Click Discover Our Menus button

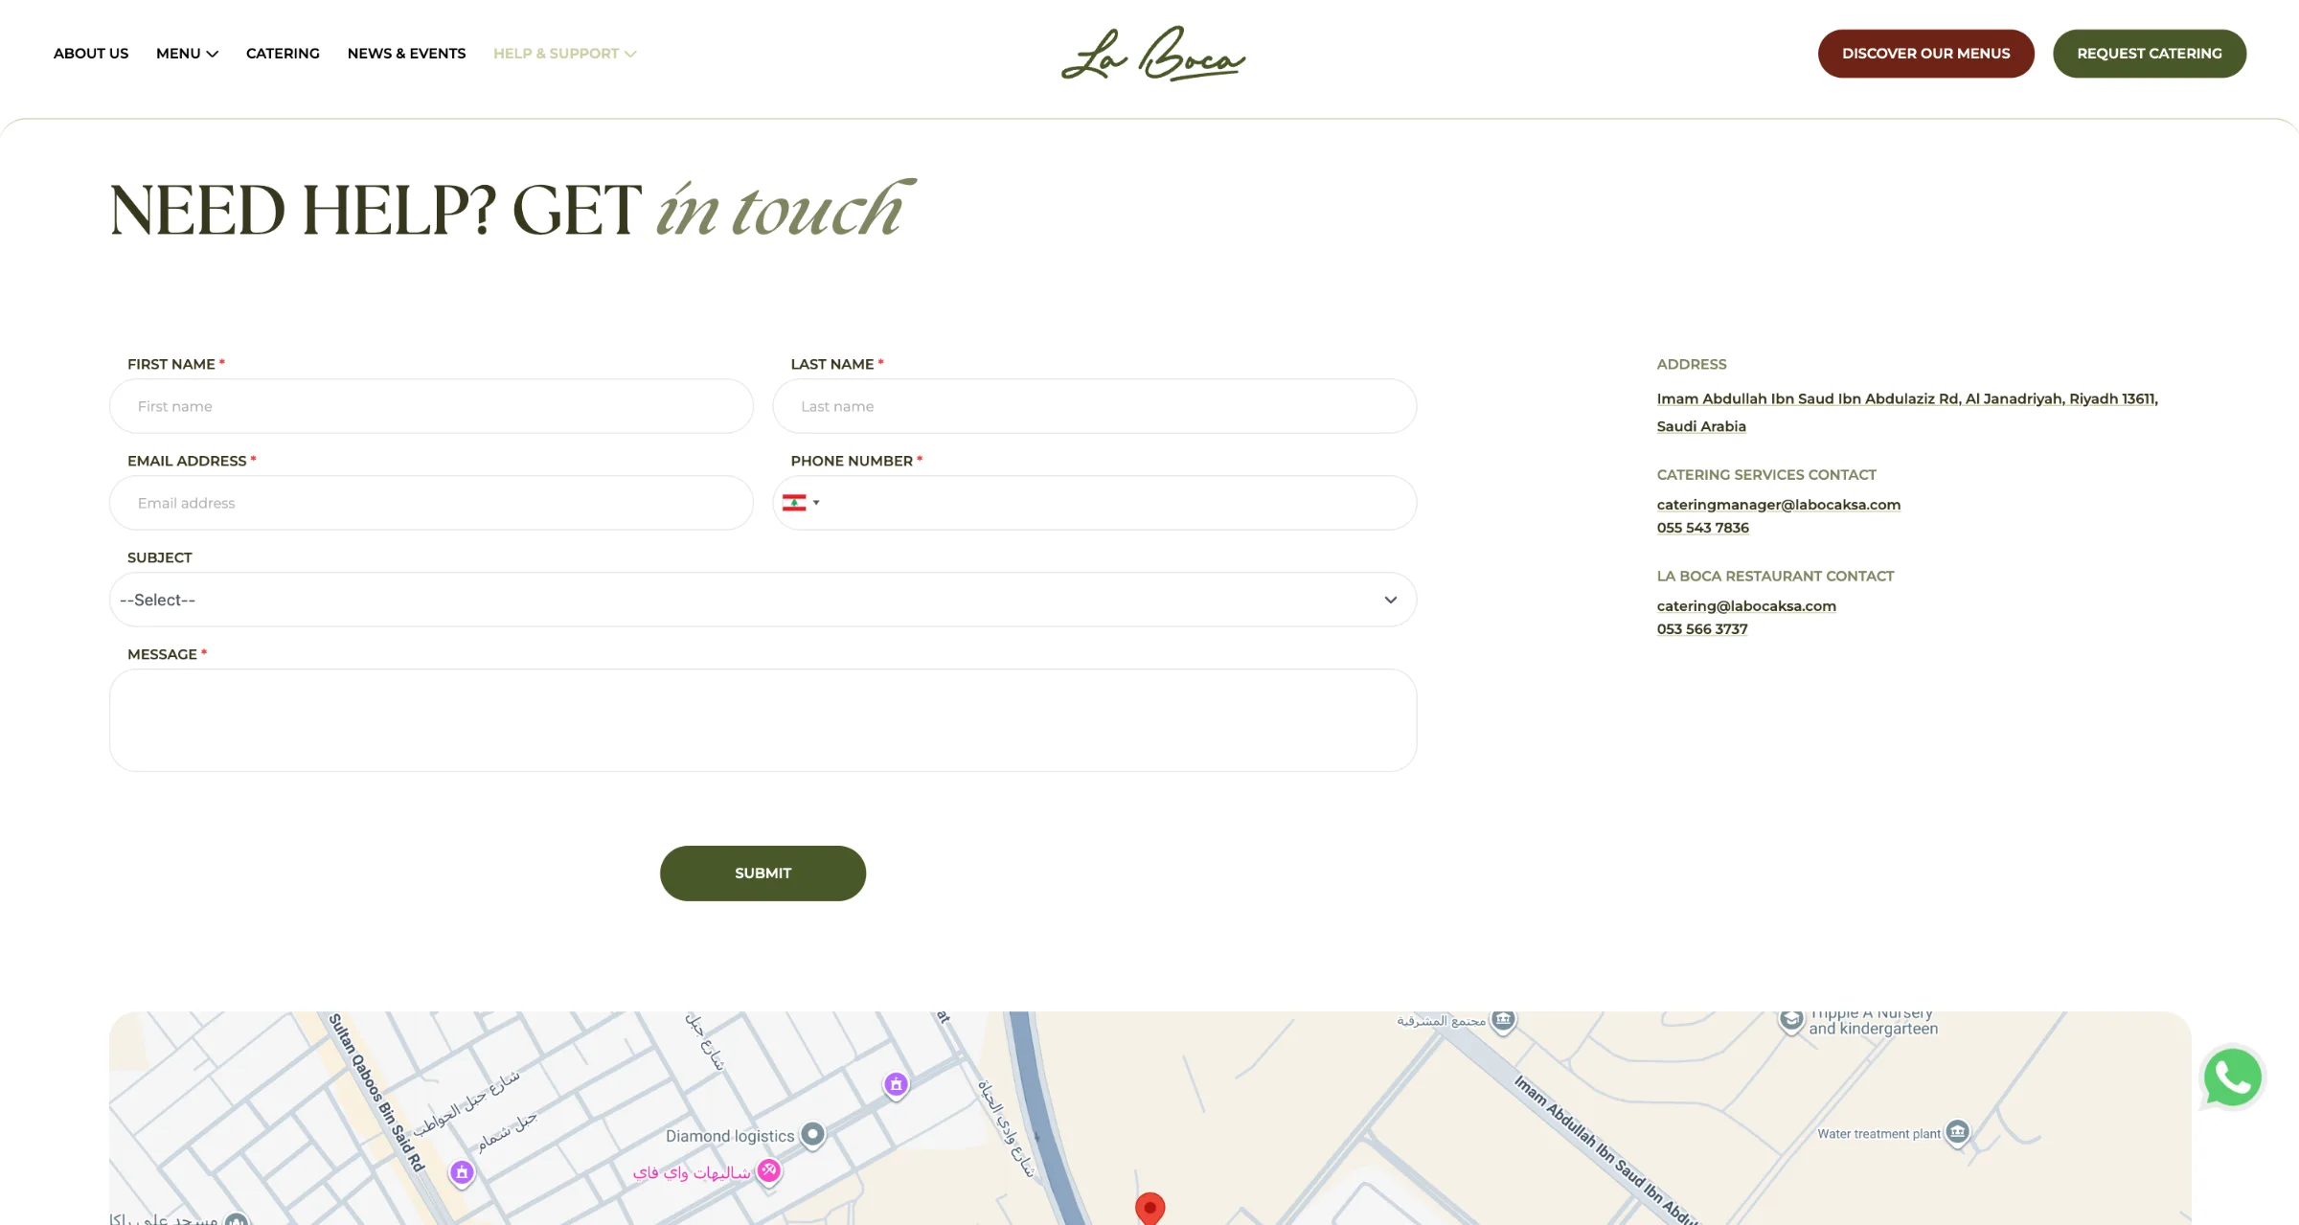(x=1925, y=54)
